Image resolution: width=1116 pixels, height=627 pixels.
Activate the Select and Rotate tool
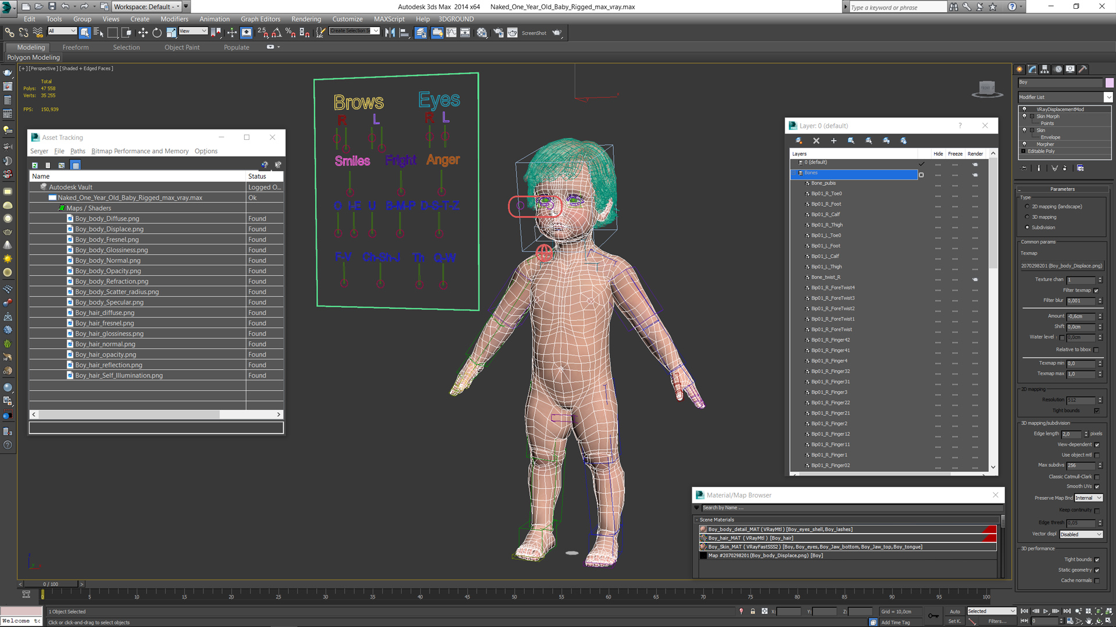point(157,33)
